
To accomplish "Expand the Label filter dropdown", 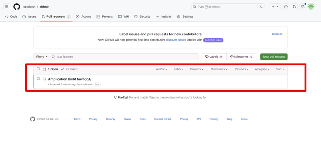I will (179, 69).
